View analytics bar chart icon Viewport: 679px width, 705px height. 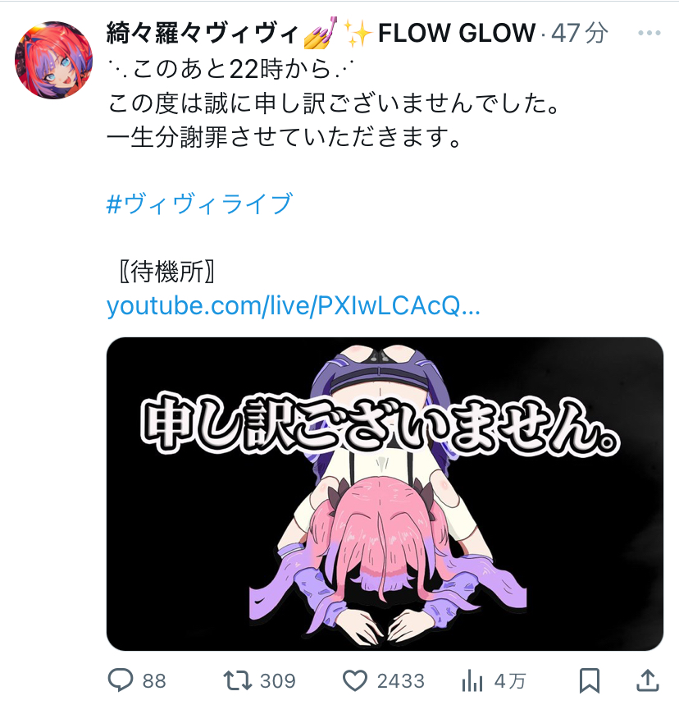(x=472, y=680)
